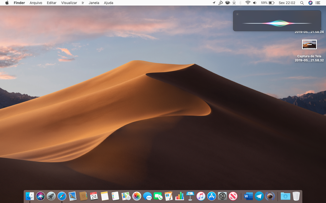Open the Visualizar menu

pyautogui.click(x=69, y=3)
